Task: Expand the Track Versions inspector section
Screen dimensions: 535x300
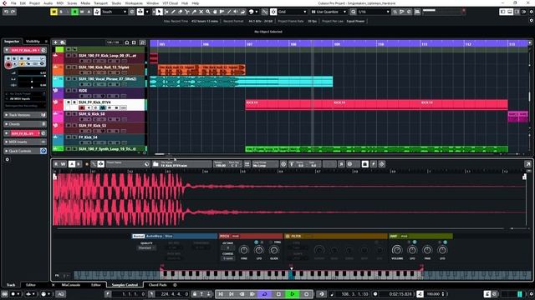Action: pos(25,115)
